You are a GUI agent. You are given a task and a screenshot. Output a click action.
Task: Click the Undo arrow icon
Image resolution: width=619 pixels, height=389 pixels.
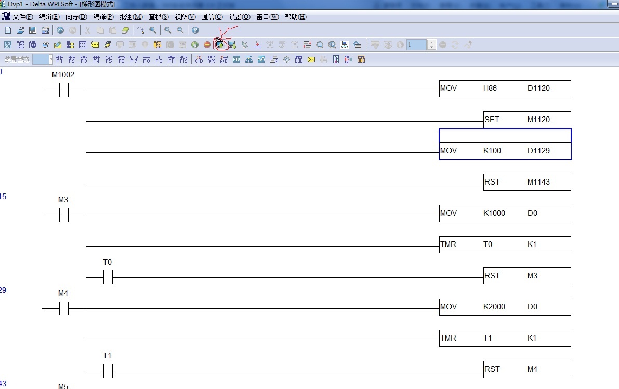(60, 30)
